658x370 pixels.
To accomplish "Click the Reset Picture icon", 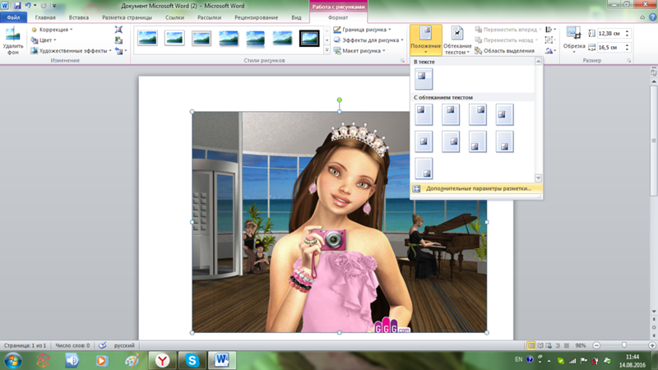I will 118,51.
